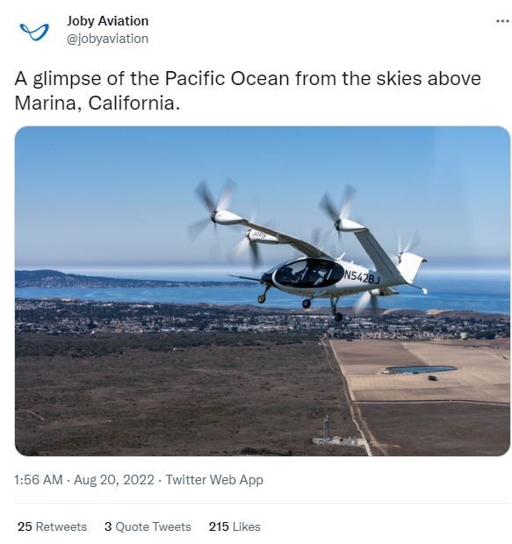
Task: Show the 215 Likes list
Action: pos(234,526)
